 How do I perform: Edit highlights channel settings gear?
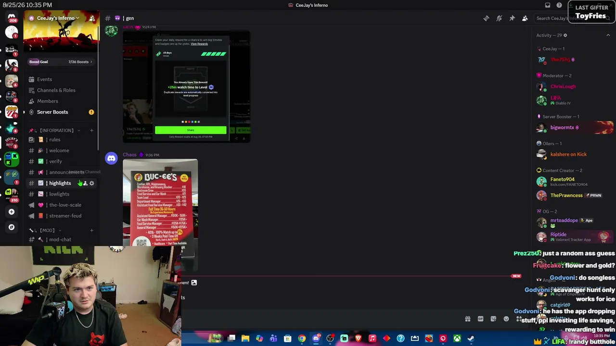(92, 183)
